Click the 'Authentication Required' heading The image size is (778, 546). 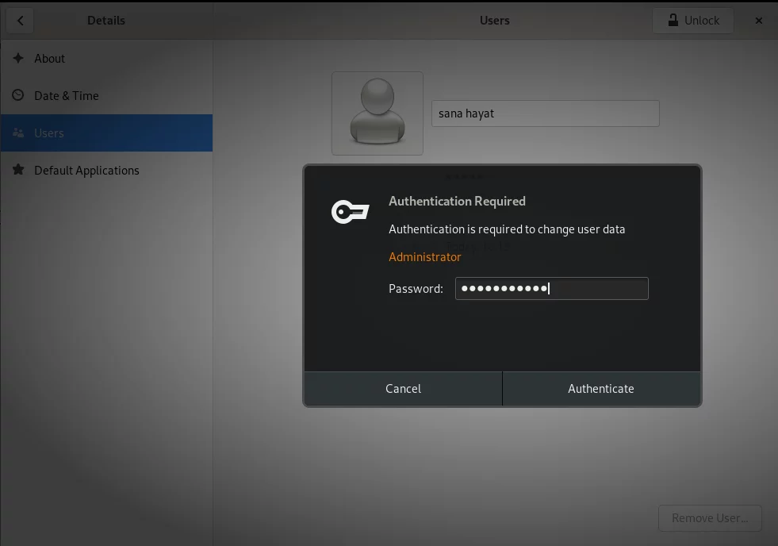[x=457, y=201]
